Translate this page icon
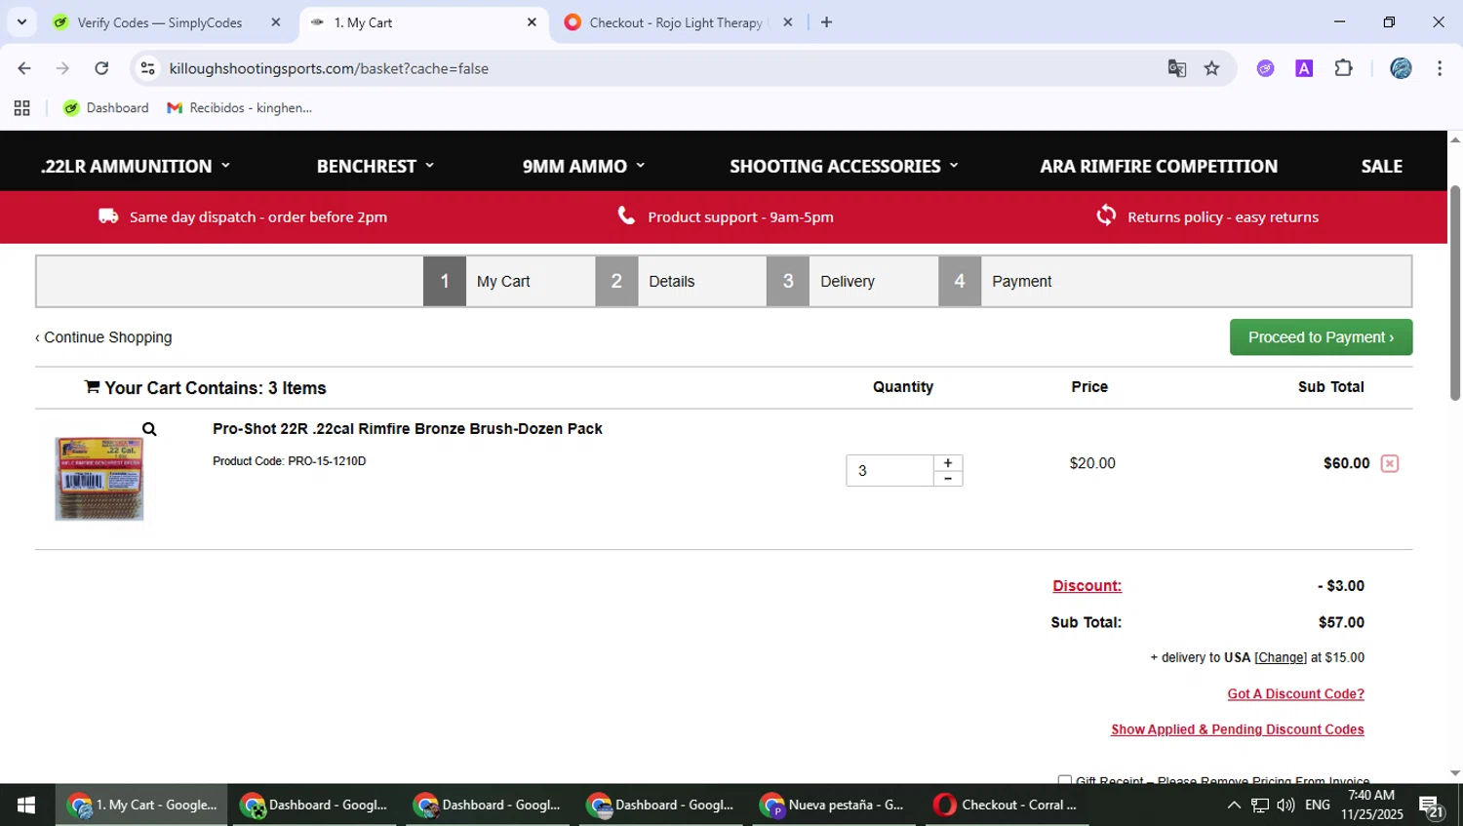This screenshot has width=1463, height=826. (x=1177, y=68)
